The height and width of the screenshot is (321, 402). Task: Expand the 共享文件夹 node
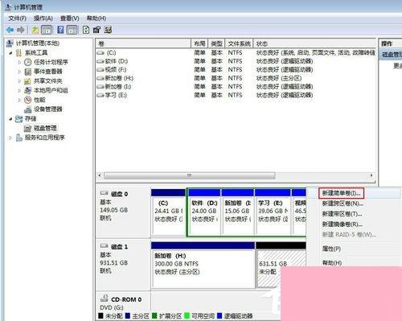click(19, 81)
